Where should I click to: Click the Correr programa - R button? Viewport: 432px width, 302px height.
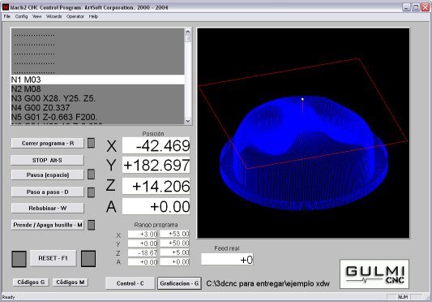pyautogui.click(x=47, y=143)
